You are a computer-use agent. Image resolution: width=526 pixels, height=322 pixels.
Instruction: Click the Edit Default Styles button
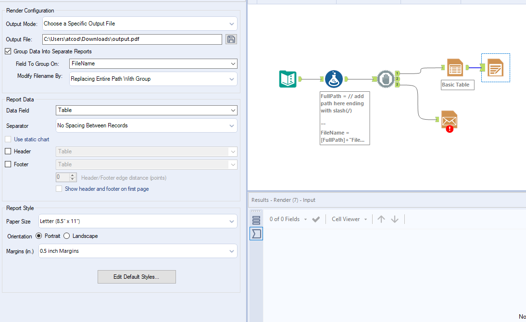tap(137, 277)
